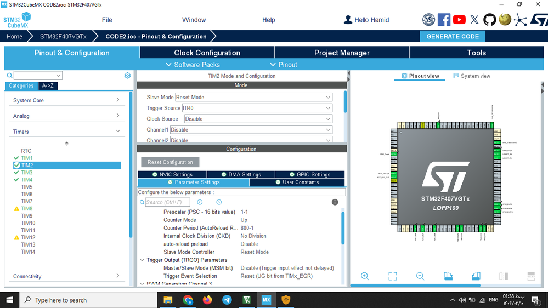Open the wiki globe icon
The height and width of the screenshot is (308, 548).
505,20
